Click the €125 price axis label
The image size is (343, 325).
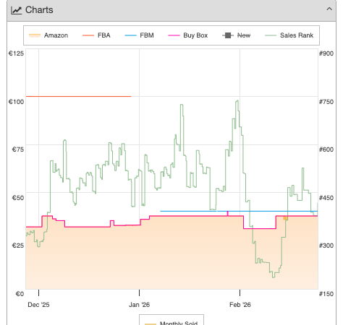(16, 53)
